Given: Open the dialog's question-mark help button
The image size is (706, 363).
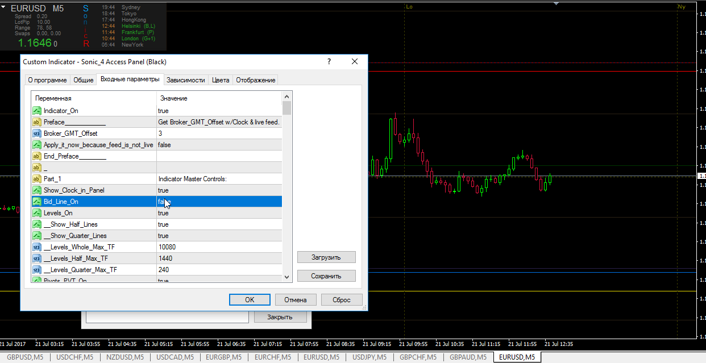Looking at the screenshot, I should [329, 61].
